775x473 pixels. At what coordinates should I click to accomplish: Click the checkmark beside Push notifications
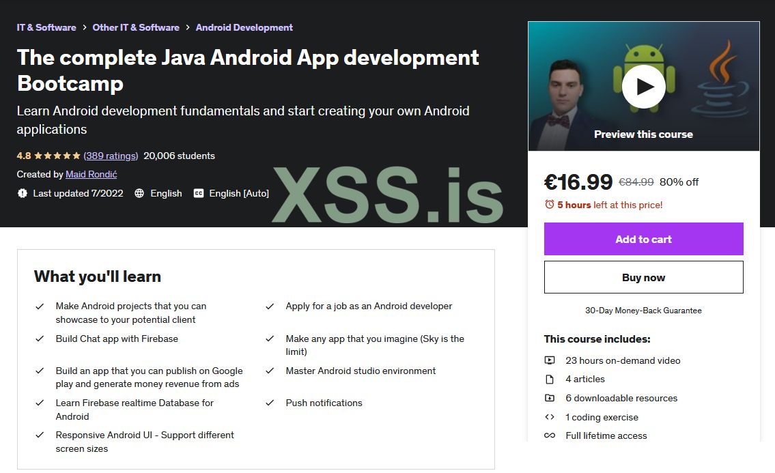270,403
